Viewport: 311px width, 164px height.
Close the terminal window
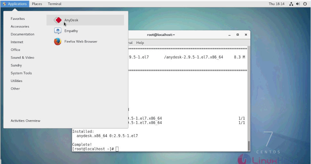[x=246, y=35]
